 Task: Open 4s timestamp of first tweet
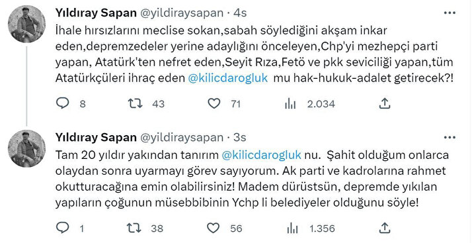click(240, 13)
